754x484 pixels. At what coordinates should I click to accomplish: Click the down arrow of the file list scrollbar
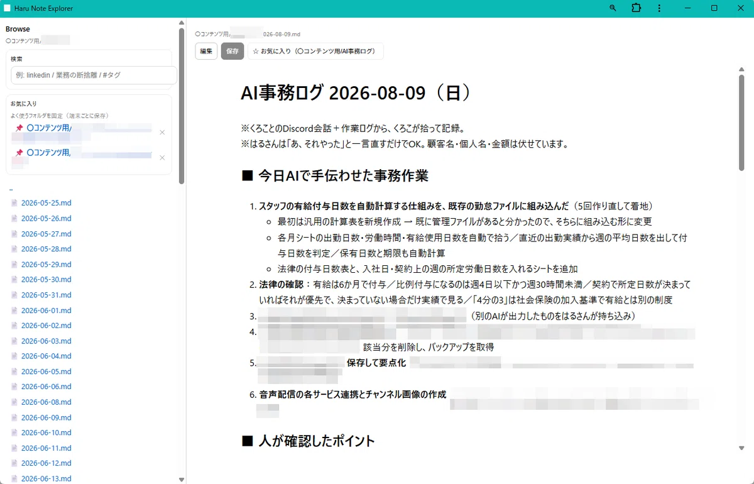point(182,480)
